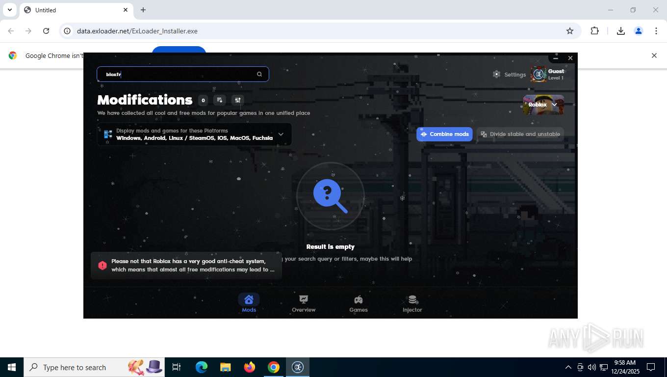The height and width of the screenshot is (377, 667).
Task: Open Chrome three-dot menu
Action: [x=656, y=31]
